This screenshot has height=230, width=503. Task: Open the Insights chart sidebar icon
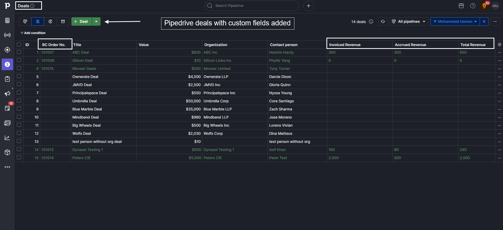click(x=7, y=138)
